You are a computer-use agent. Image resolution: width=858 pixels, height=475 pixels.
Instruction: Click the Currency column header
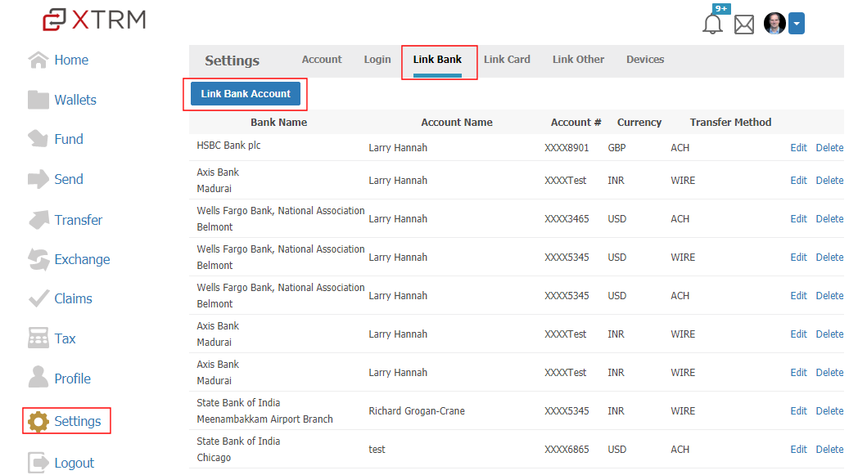point(639,123)
